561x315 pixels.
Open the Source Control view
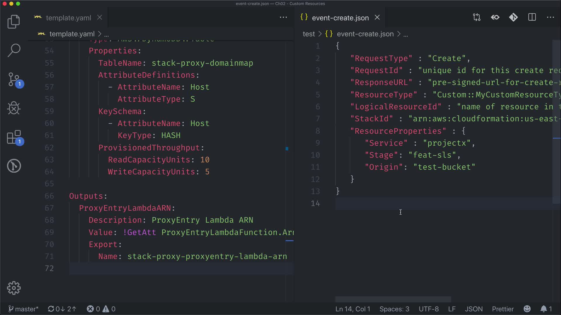(x=13, y=79)
